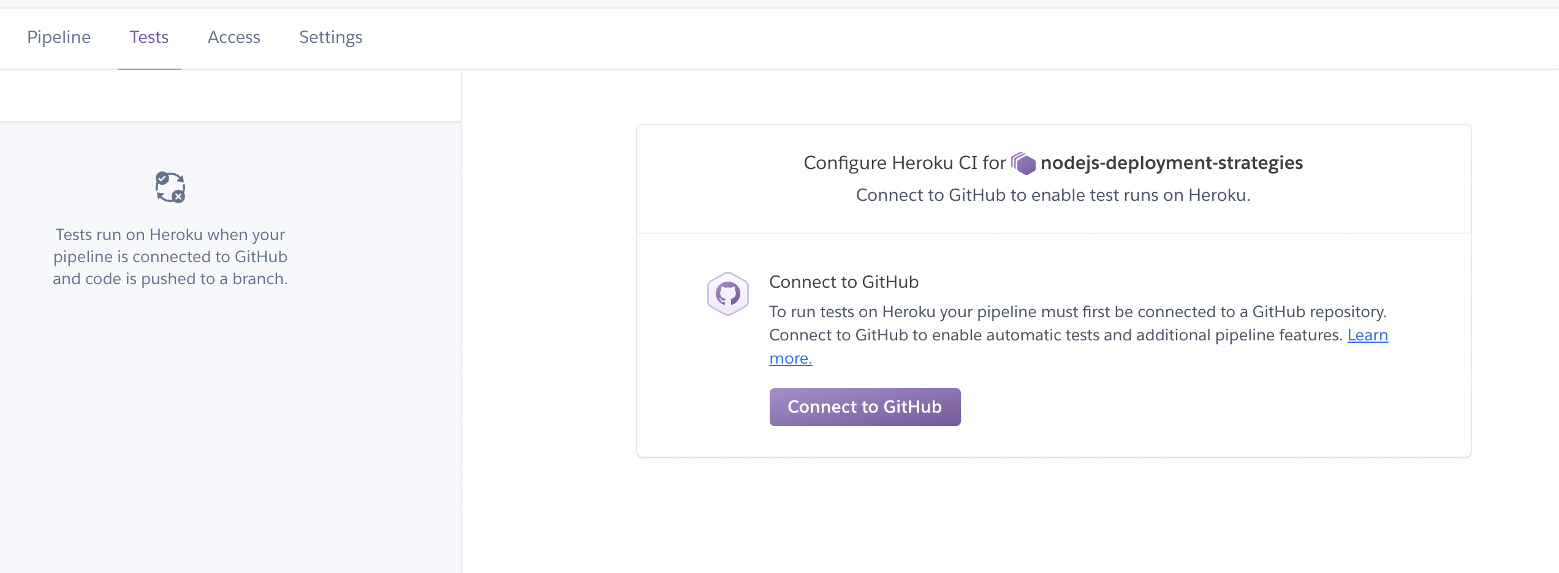
Task: Click the GitHub octocat hexagon icon
Action: (x=727, y=294)
